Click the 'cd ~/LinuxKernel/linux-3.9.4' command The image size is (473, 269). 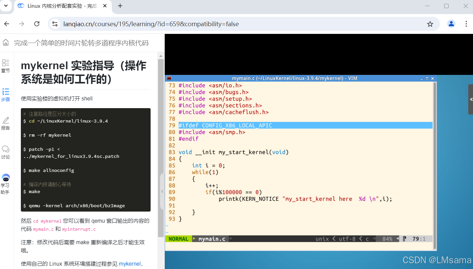68,121
